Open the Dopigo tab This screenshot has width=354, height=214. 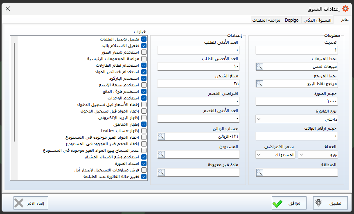(x=292, y=20)
